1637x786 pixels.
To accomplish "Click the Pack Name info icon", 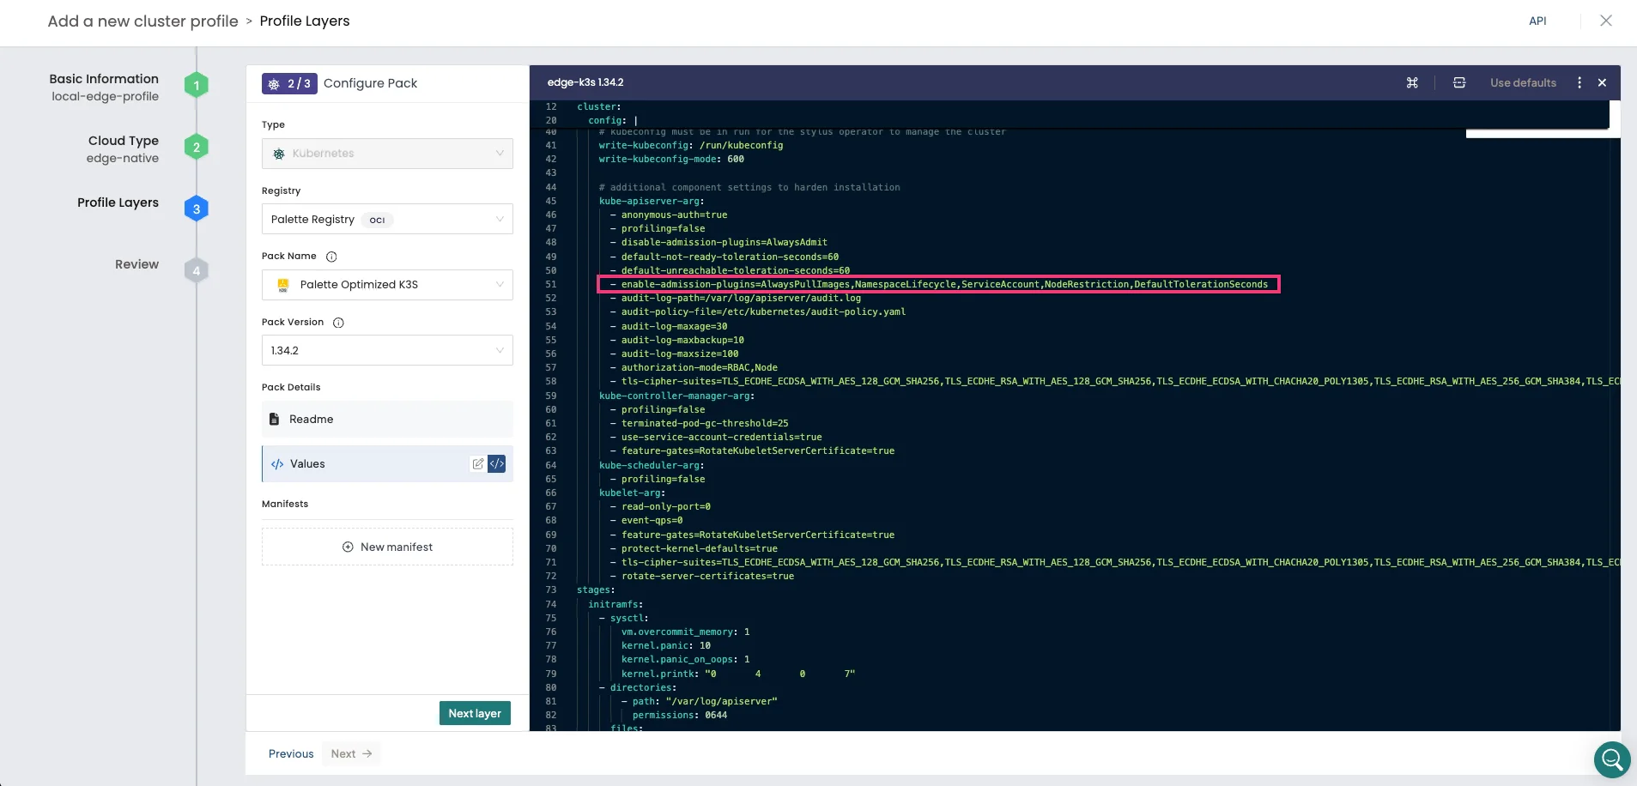I will point(331,257).
